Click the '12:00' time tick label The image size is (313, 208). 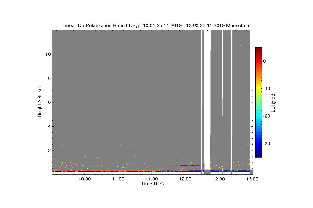[x=185, y=179]
